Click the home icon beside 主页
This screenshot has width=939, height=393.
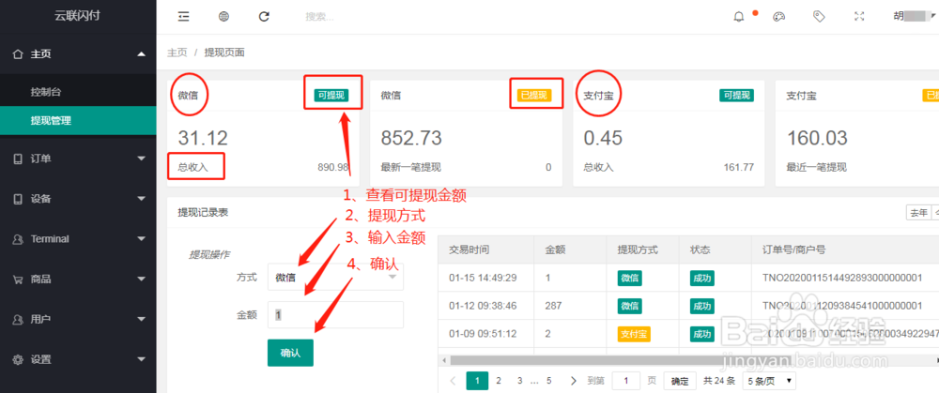(18, 53)
